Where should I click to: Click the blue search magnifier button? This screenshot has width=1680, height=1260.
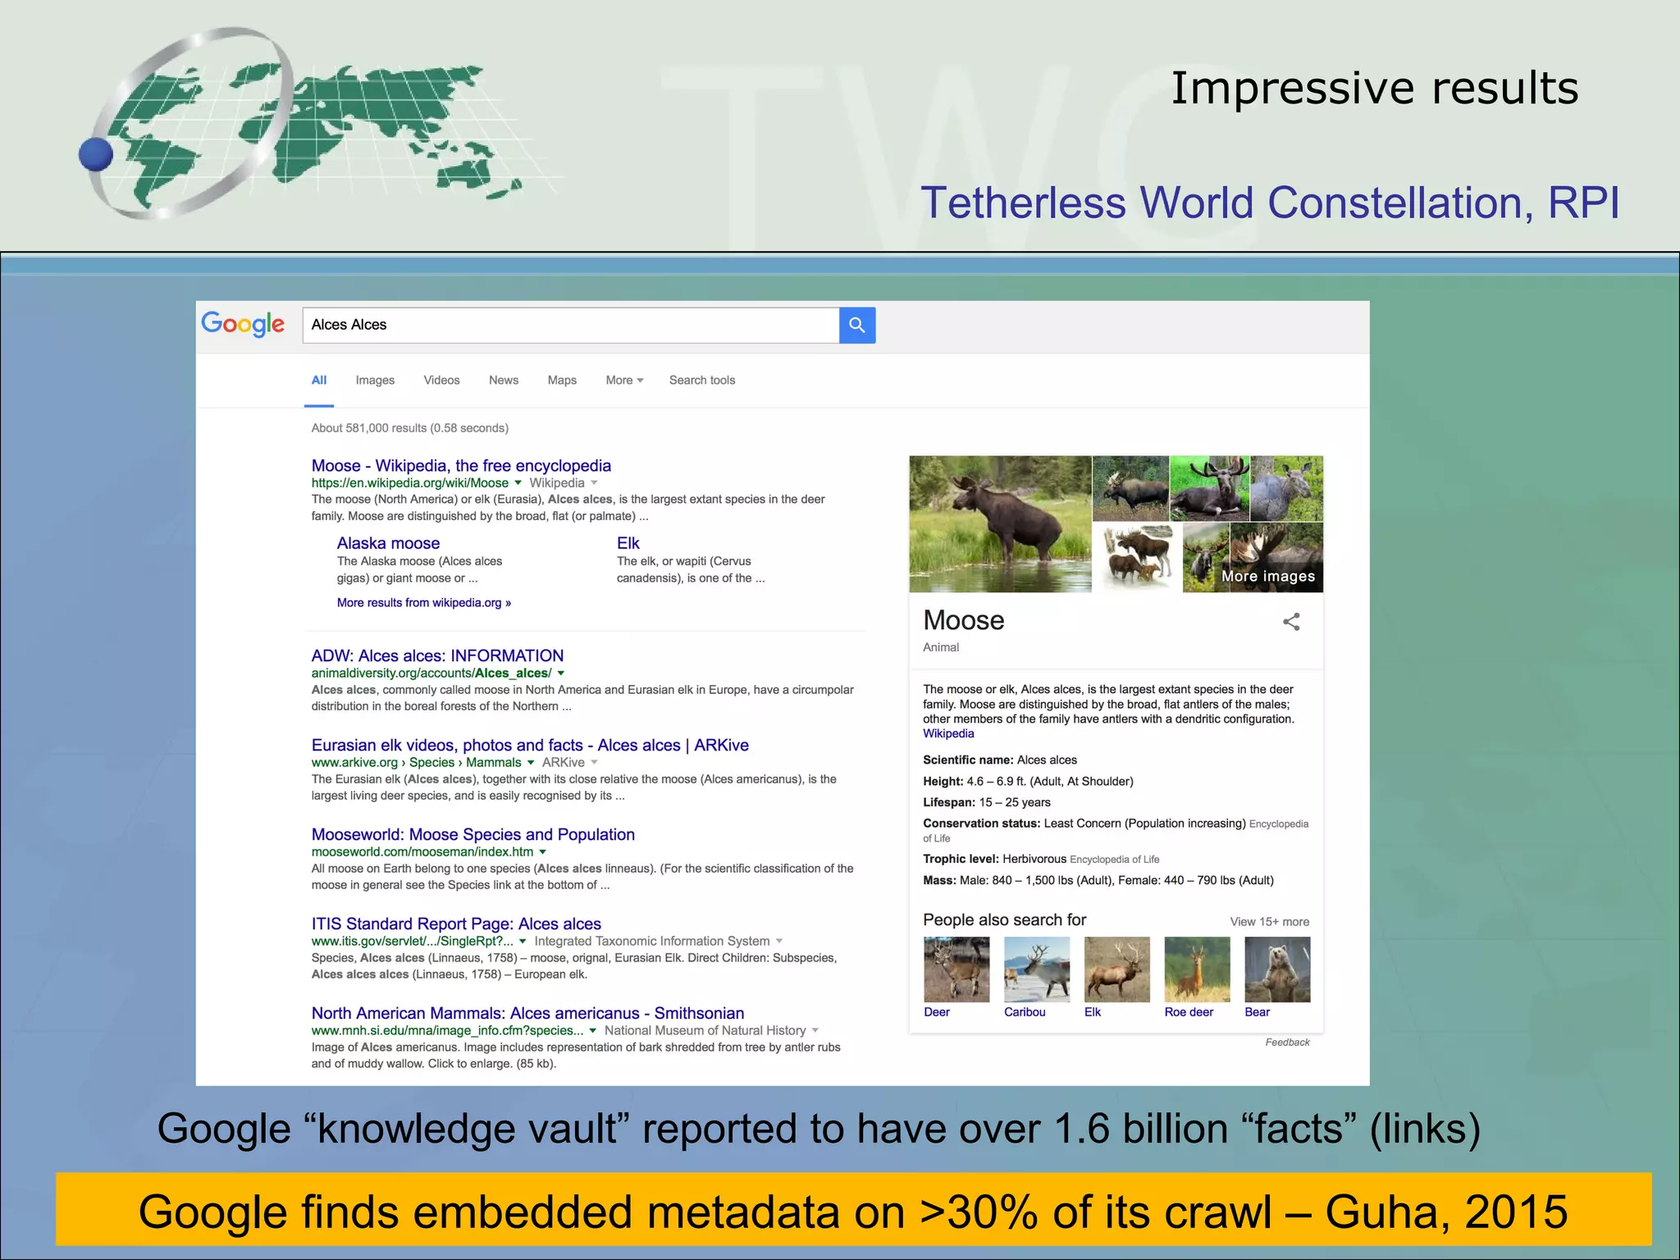[x=856, y=325]
